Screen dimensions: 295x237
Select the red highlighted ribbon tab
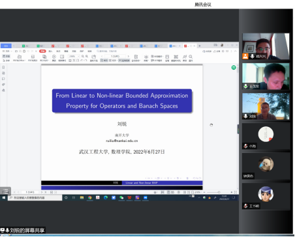click(42, 51)
